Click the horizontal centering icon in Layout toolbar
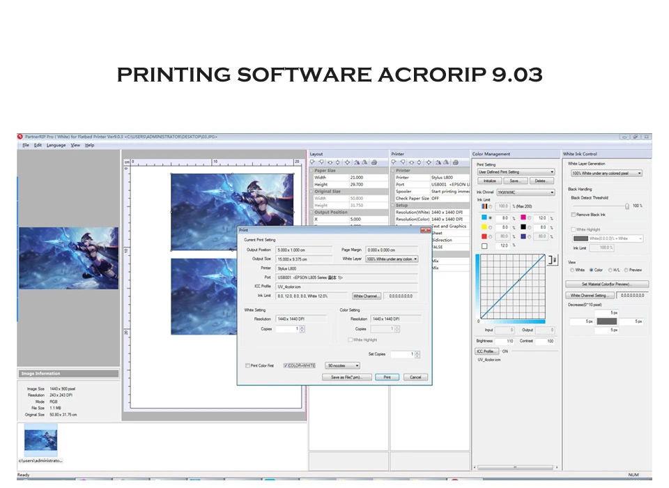669x488 pixels. coord(330,162)
